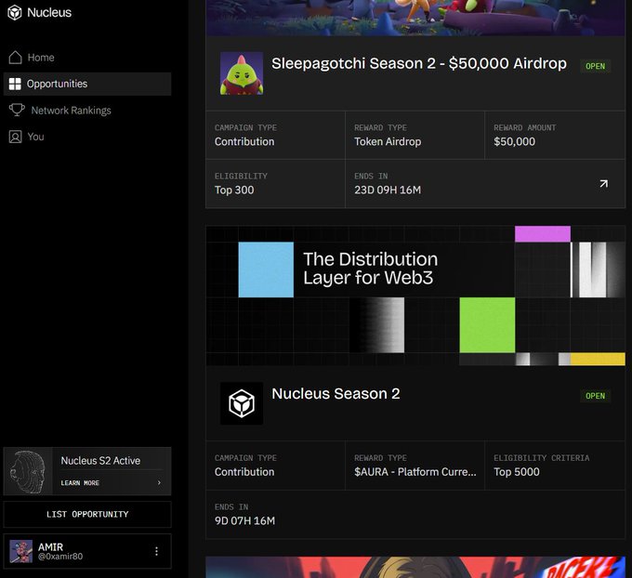Go to Home menu item
Viewport: 632px width, 578px height.
(87, 58)
